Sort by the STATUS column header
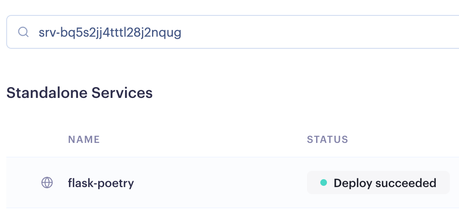The height and width of the screenshot is (220, 459). coord(327,139)
